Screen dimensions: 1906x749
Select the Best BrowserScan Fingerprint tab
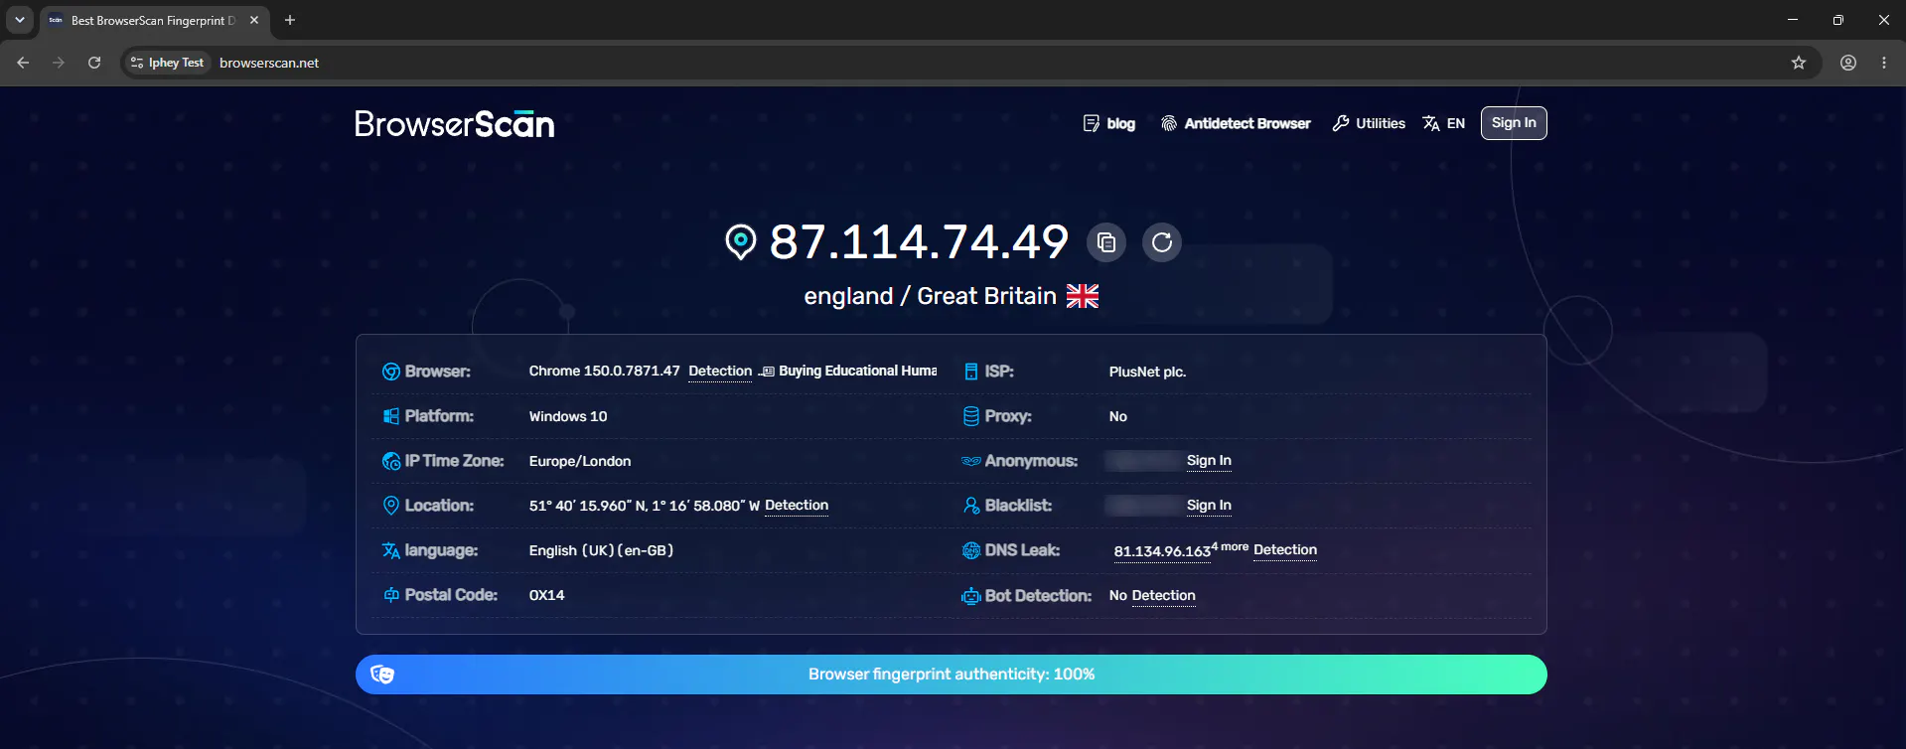click(154, 20)
